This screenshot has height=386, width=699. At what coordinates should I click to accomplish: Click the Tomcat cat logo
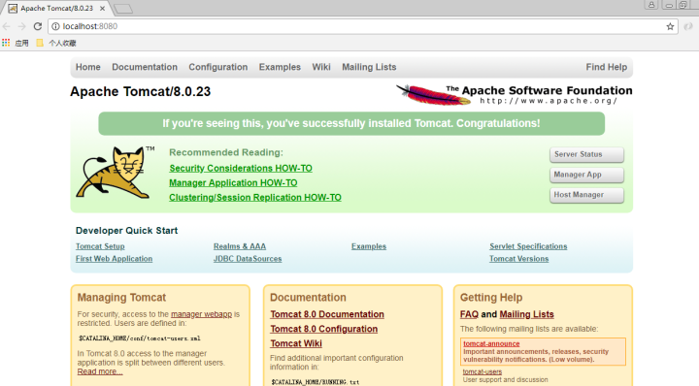click(x=115, y=172)
